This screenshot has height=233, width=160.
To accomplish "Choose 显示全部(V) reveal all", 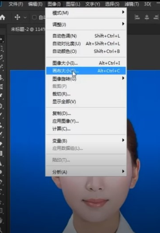I will [x=86, y=102].
